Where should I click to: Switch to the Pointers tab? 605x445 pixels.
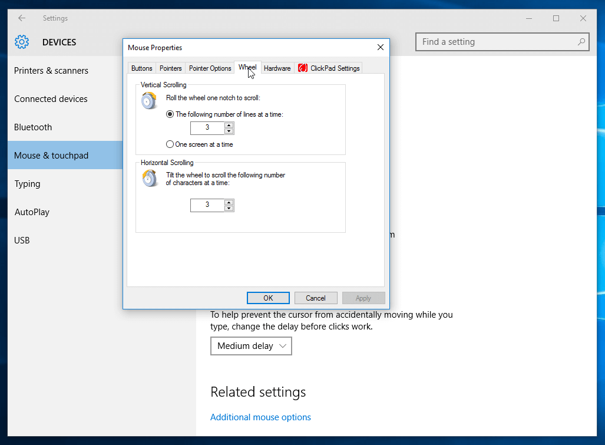click(x=170, y=68)
